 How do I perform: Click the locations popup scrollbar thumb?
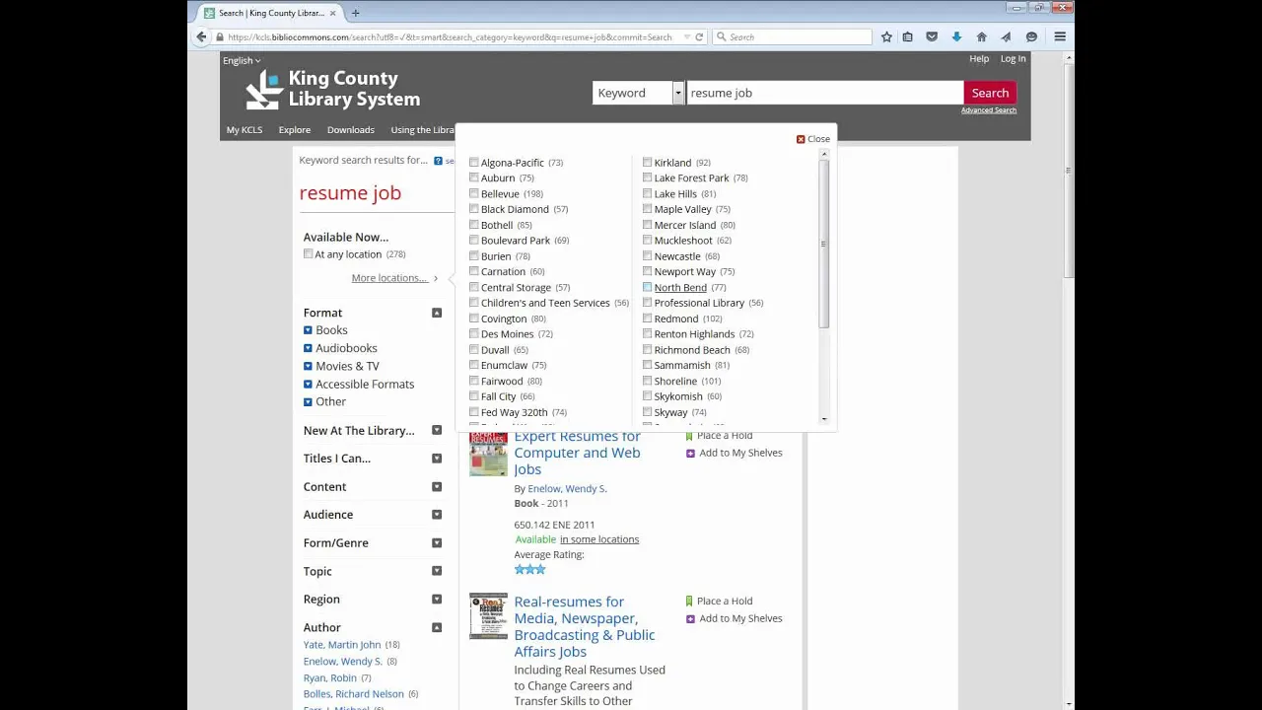click(824, 245)
